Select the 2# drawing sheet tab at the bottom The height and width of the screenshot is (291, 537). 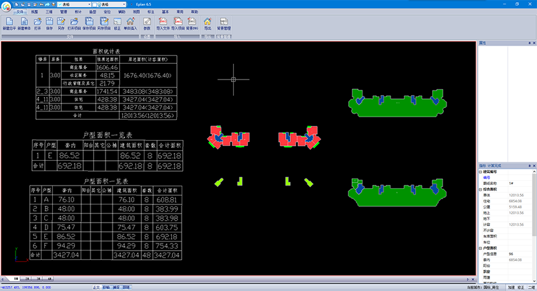(x=27, y=278)
